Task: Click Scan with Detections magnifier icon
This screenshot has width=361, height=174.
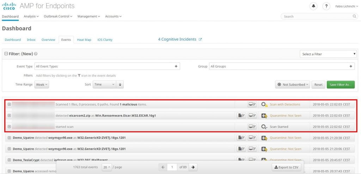Action: point(264,105)
